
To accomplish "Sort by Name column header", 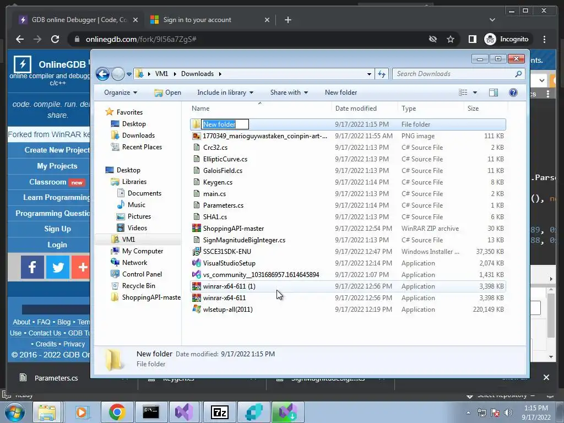I will [x=260, y=109].
